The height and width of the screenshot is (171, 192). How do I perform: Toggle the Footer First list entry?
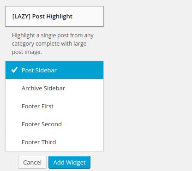point(54,106)
